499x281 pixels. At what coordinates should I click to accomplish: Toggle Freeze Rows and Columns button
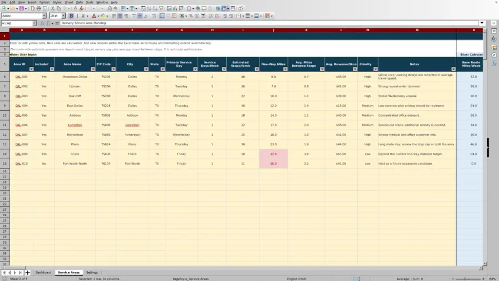tap(224, 8)
